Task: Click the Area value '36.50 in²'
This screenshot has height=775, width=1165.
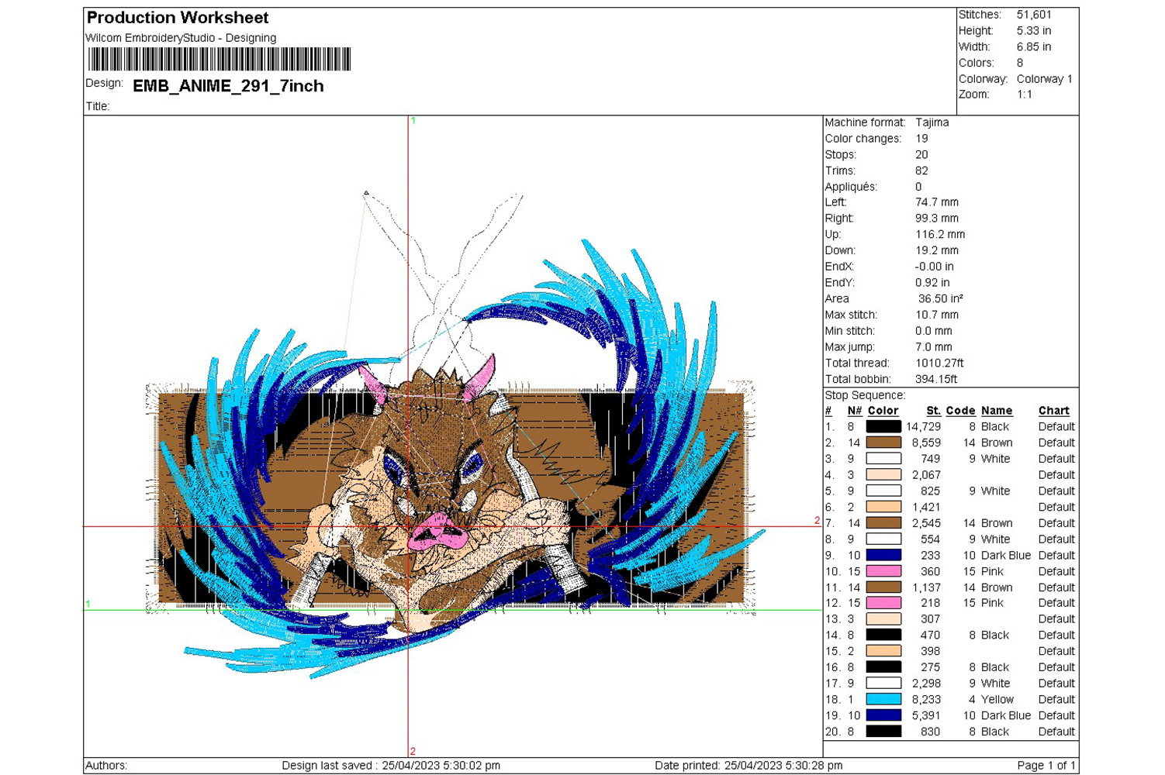Action: (940, 298)
